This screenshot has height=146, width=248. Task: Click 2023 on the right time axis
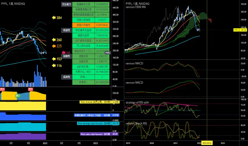click(x=223, y=143)
